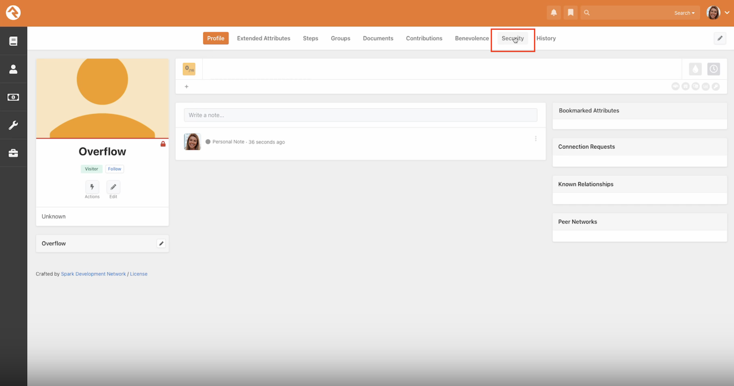Switch to the Profile tab

point(216,38)
